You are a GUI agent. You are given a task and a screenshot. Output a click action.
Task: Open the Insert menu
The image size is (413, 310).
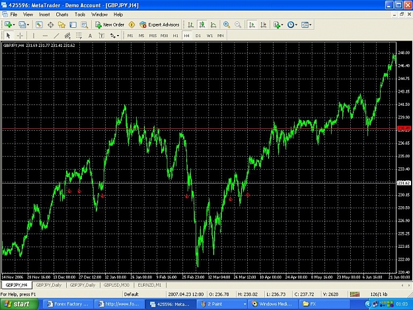click(x=44, y=15)
